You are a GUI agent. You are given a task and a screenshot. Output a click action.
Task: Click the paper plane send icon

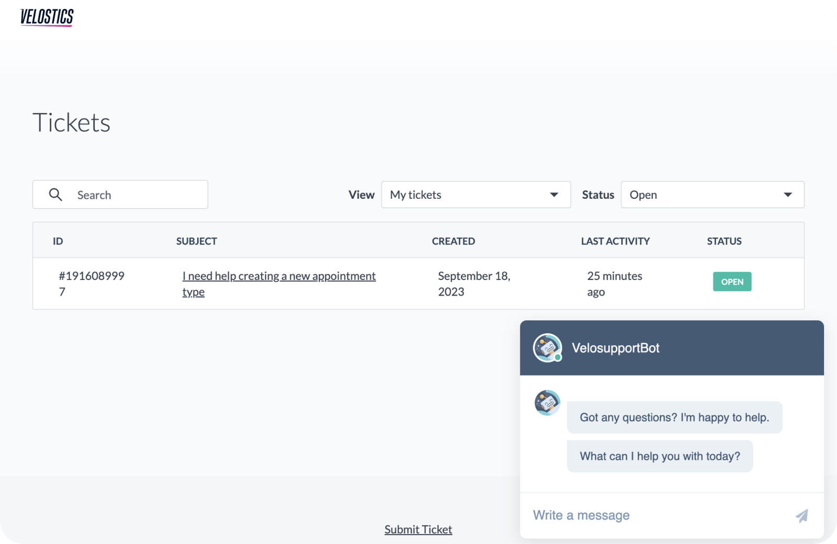(802, 516)
